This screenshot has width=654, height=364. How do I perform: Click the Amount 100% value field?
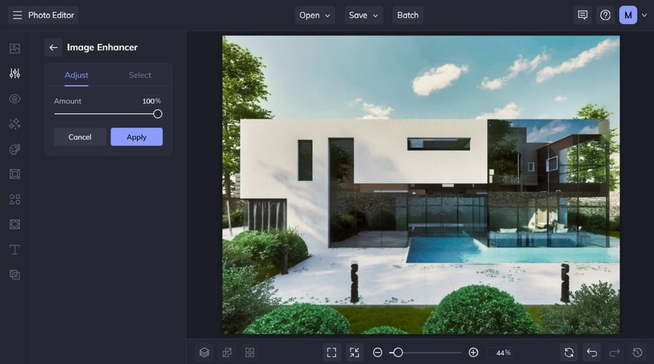point(150,101)
